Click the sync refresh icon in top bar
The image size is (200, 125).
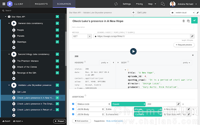coord(116,4)
